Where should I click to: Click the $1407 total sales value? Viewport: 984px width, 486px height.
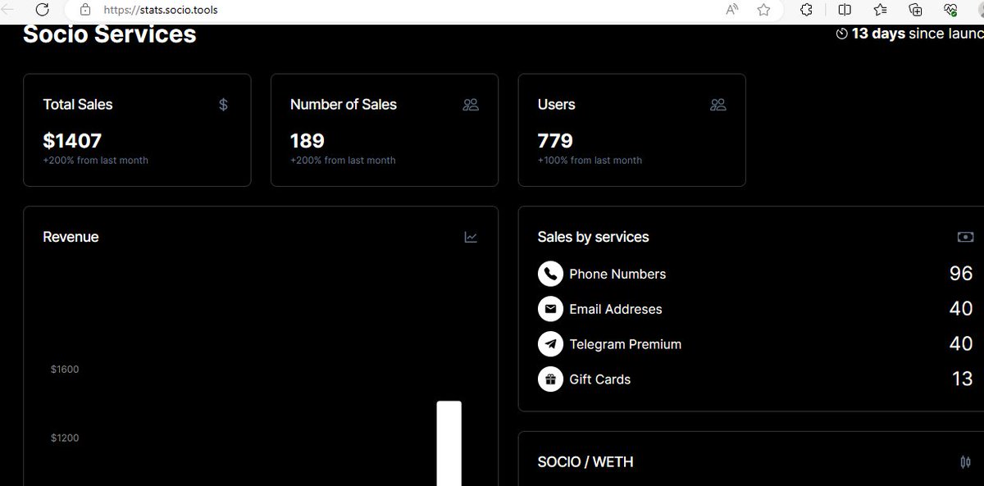72,141
